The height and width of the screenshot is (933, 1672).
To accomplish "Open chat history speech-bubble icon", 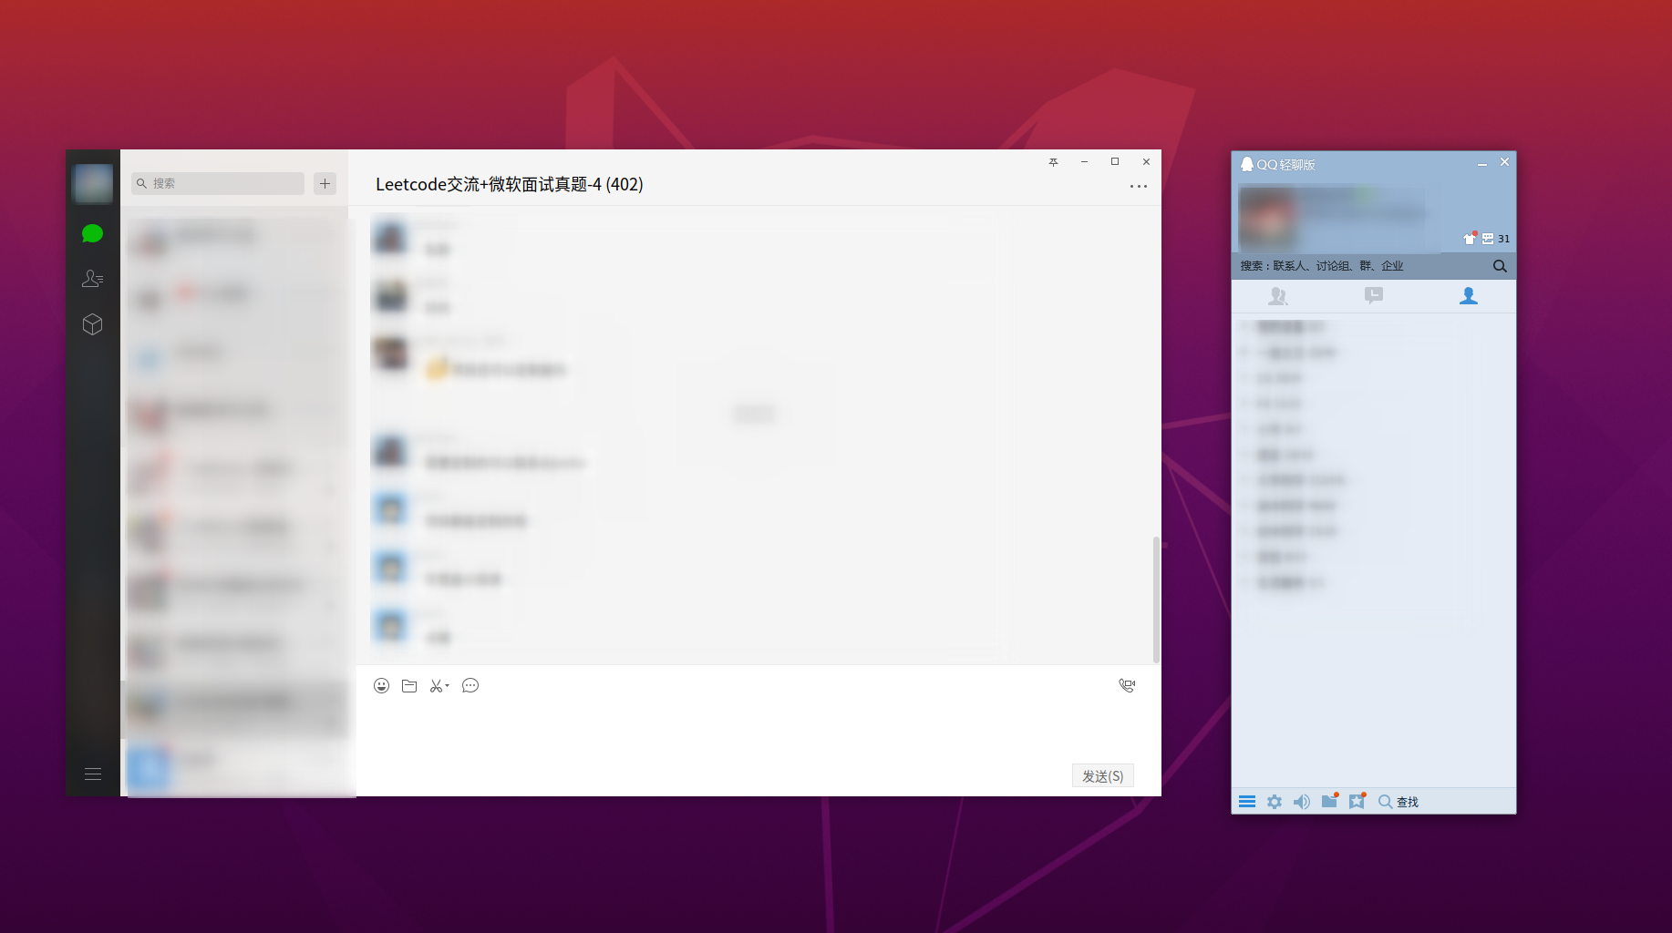I will 470,686.
